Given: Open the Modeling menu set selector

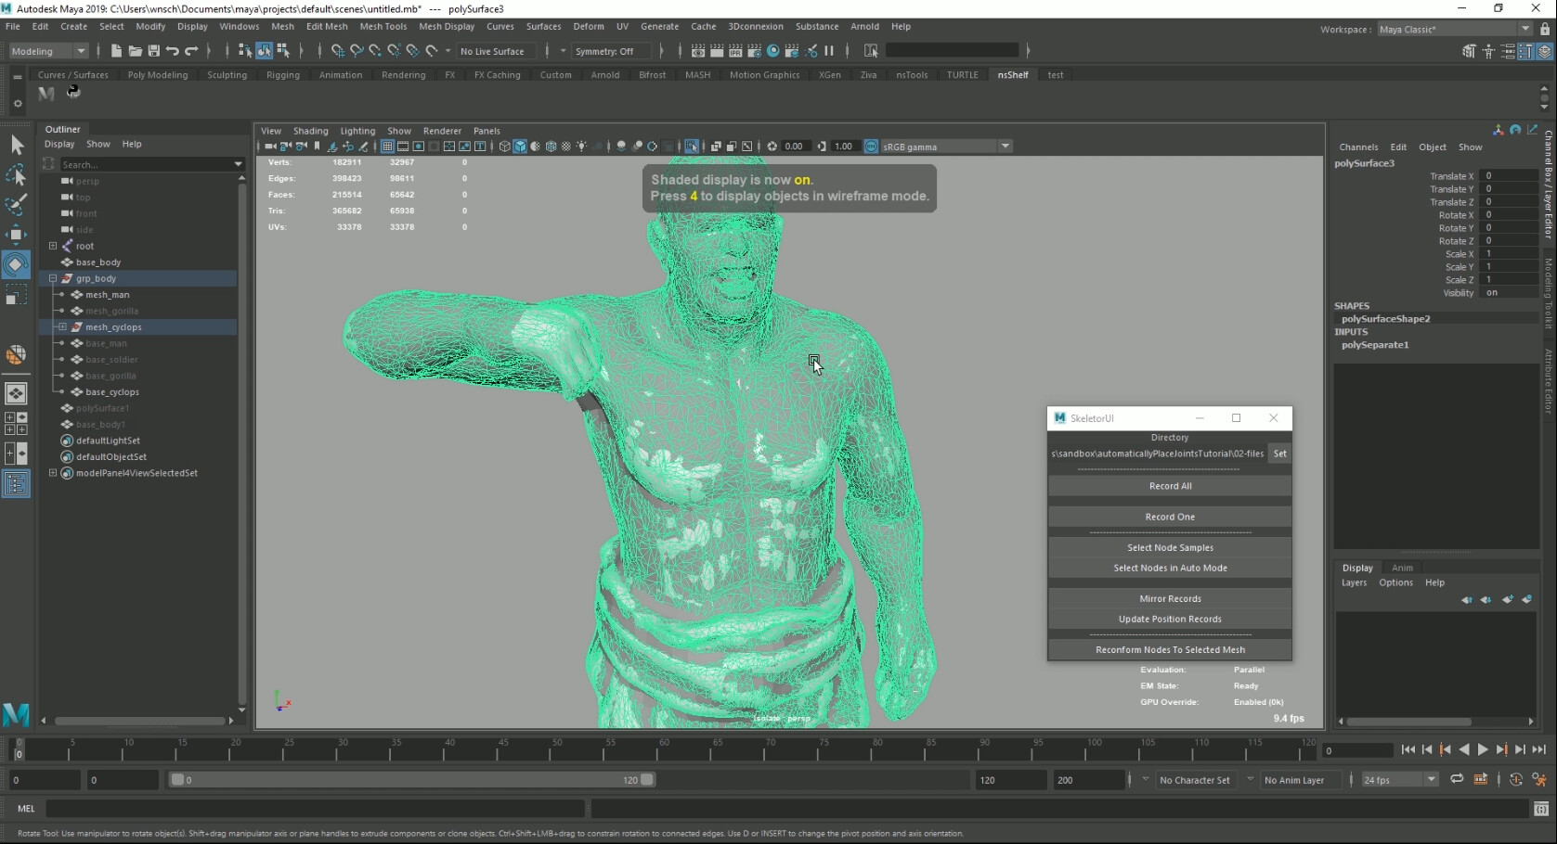Looking at the screenshot, I should [x=46, y=51].
